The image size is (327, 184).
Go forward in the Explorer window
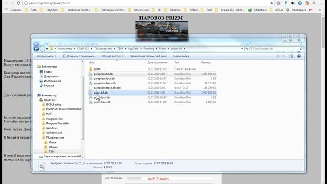42,49
